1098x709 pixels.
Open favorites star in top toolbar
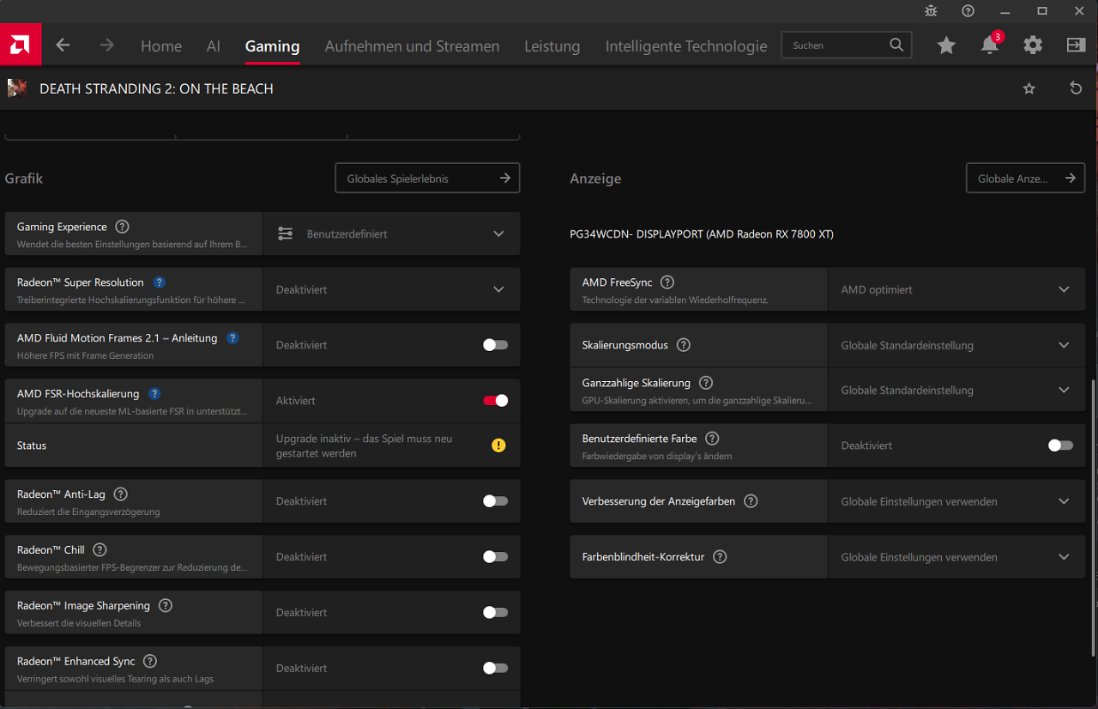[x=946, y=45]
